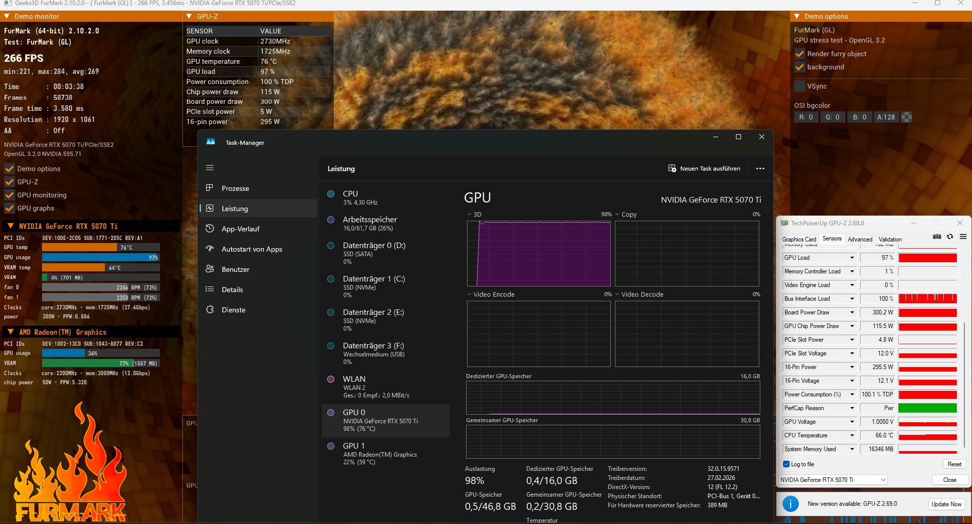Uncheck Render furry object in Demo options
The width and height of the screenshot is (972, 524).
point(800,54)
